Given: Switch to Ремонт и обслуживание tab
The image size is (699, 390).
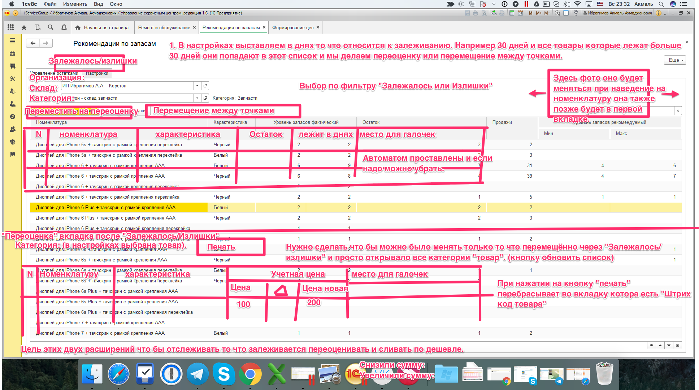Looking at the screenshot, I should coord(164,28).
